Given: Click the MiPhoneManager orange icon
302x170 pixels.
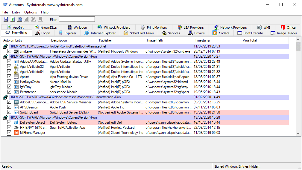Looking at the screenshot, I should [16, 133].
